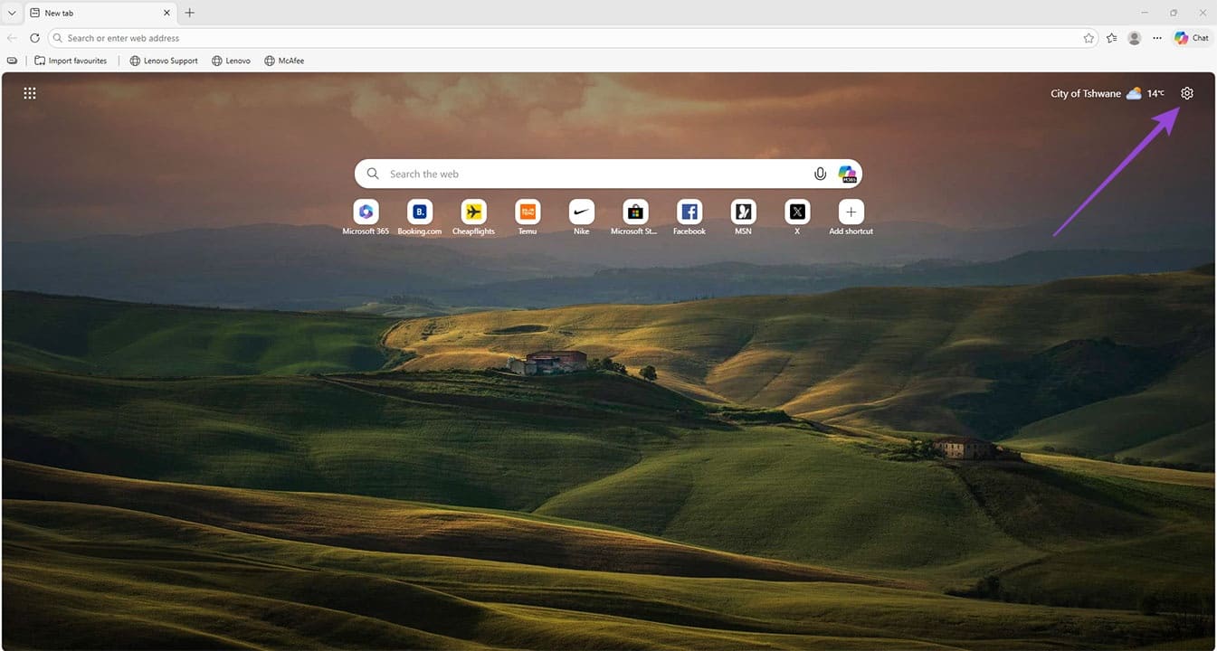Click the browser profile avatar icon
This screenshot has height=651, width=1217.
pyautogui.click(x=1134, y=37)
